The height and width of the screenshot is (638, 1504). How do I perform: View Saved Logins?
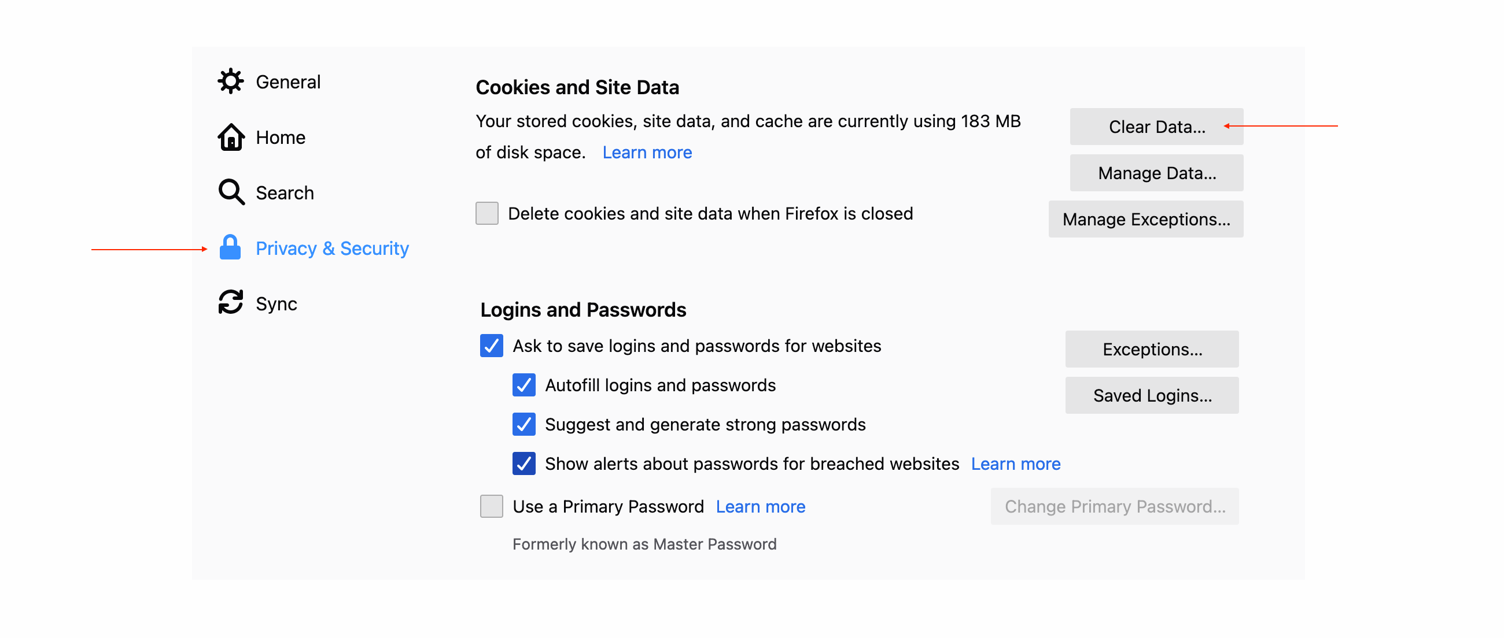click(x=1151, y=395)
